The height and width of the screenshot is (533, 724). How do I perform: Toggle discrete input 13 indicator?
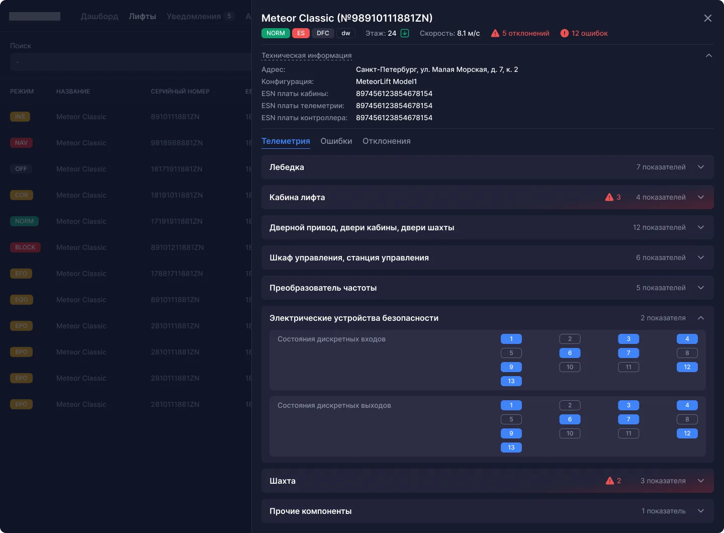pyautogui.click(x=511, y=381)
